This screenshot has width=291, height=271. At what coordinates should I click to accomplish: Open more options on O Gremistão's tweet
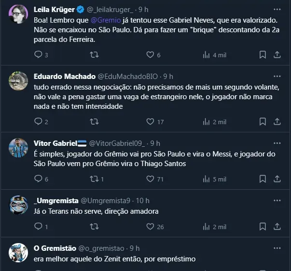tap(277, 248)
